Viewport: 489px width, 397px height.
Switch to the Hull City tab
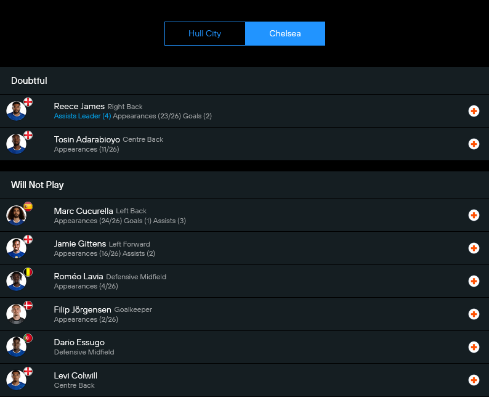pyautogui.click(x=204, y=34)
